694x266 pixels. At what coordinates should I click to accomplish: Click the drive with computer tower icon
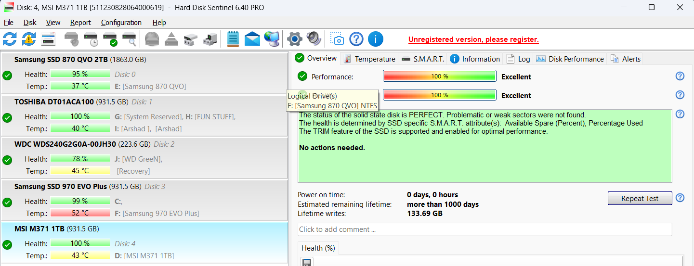210,39
